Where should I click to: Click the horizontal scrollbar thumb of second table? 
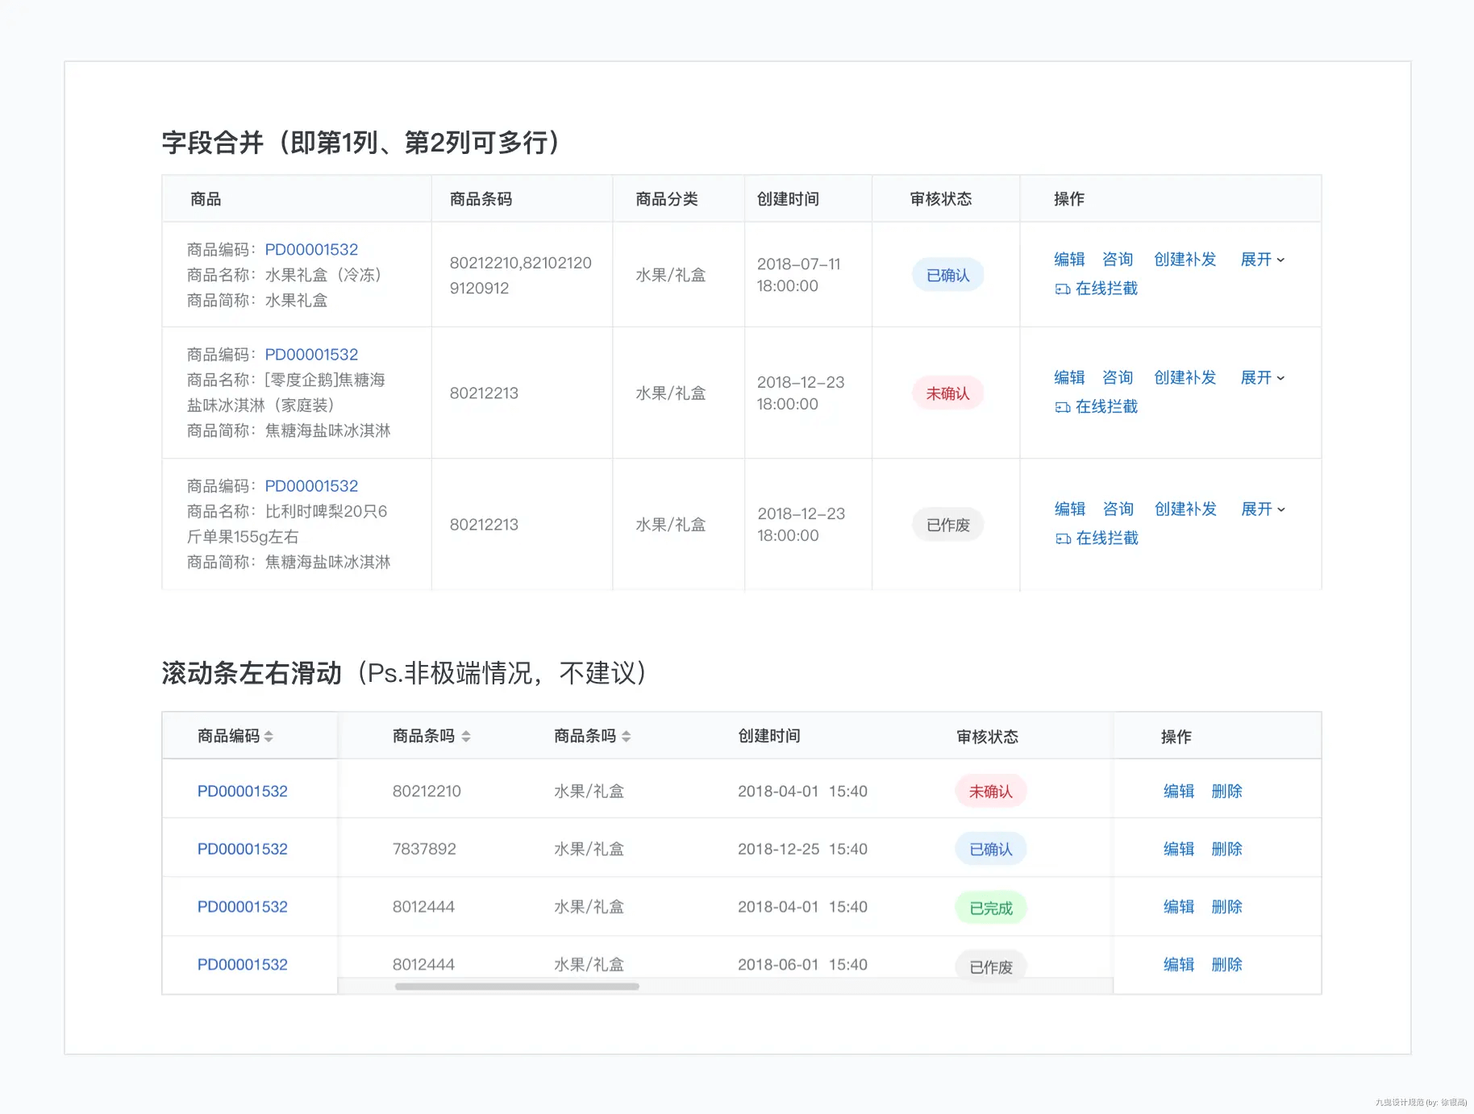517,987
